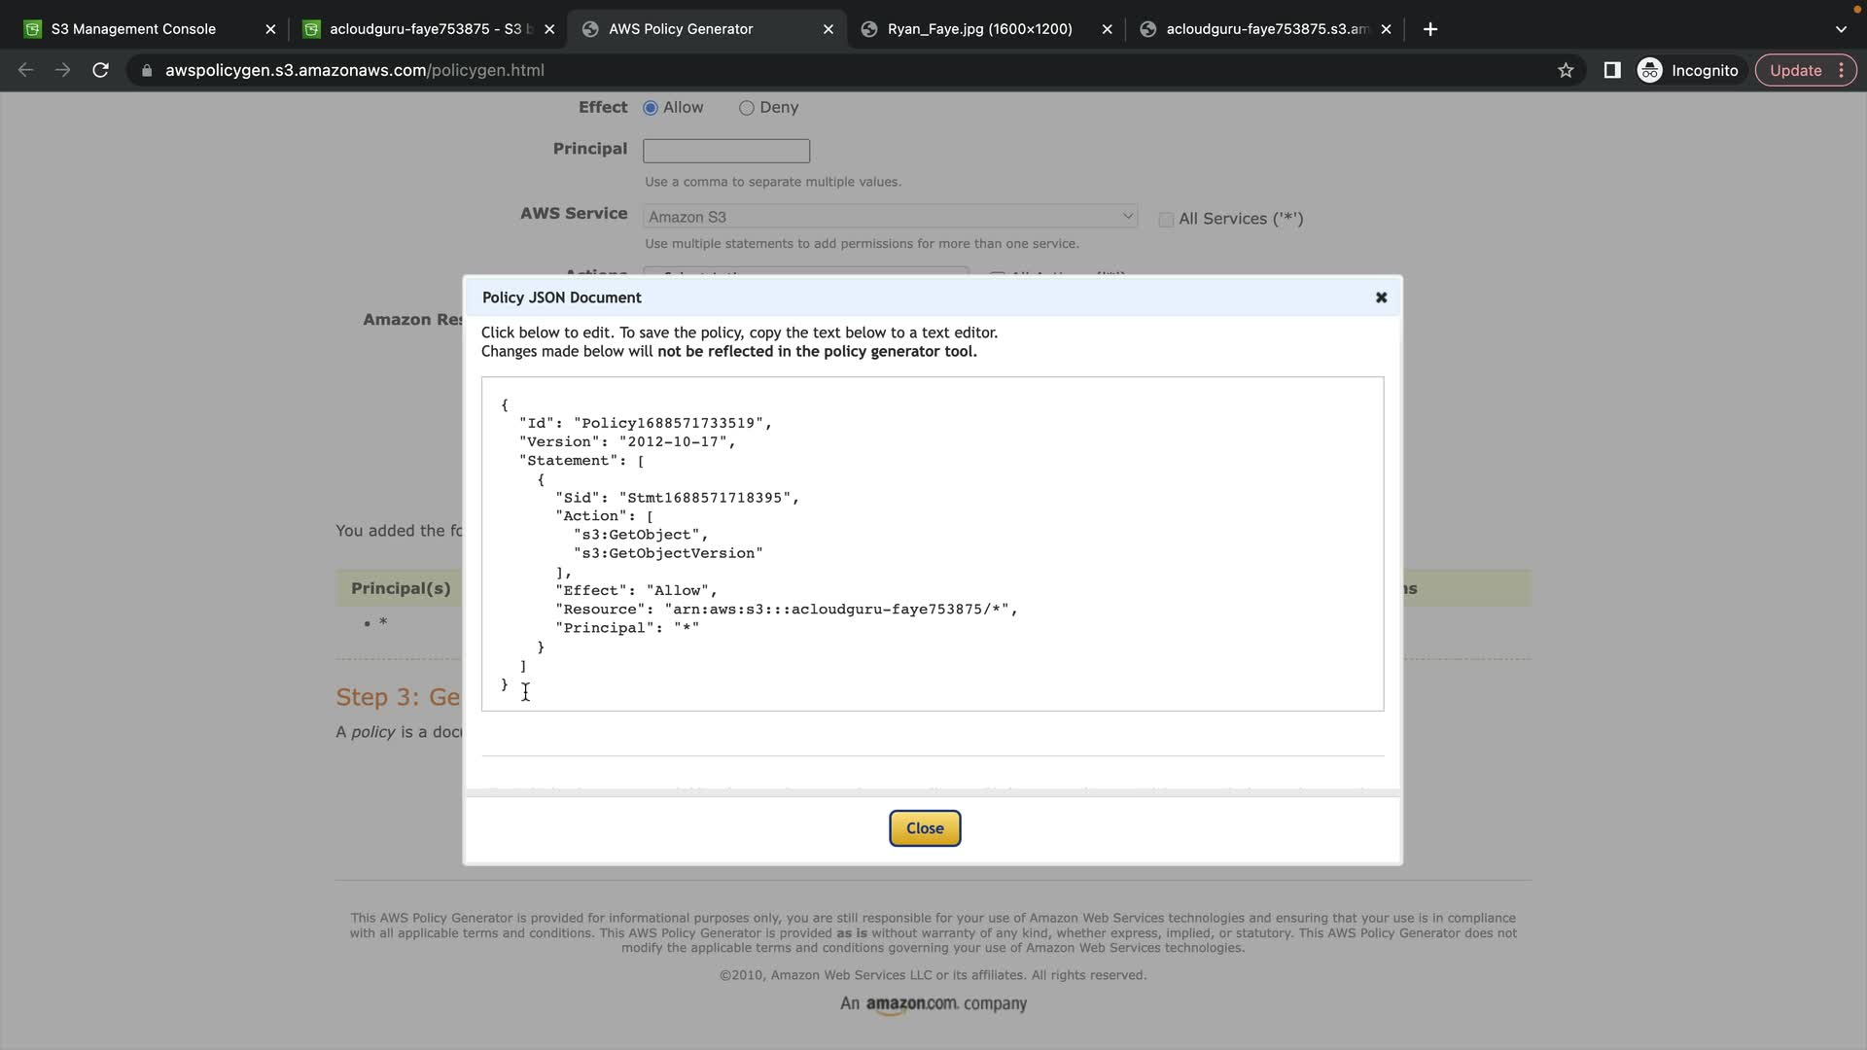Open a new browser tab
Viewport: 1867px width, 1050px height.
pos(1430,29)
